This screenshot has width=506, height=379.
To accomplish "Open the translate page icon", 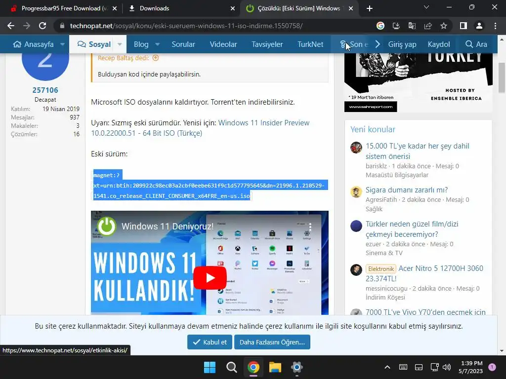I will click(412, 26).
